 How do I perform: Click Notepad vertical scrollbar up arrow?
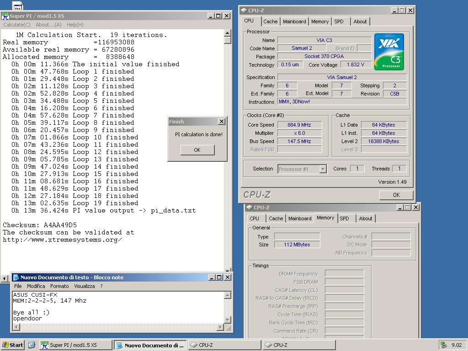click(x=228, y=295)
